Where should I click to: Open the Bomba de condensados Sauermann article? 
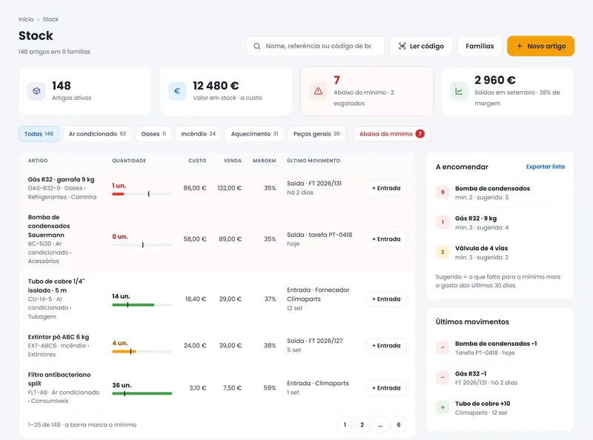(49, 226)
